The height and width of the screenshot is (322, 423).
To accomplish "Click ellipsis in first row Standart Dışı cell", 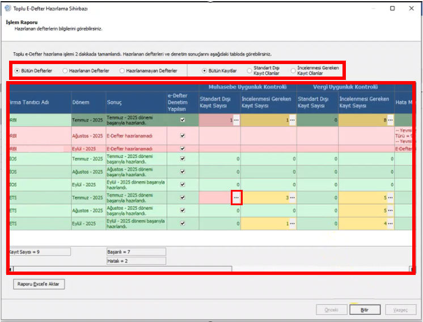I will [x=236, y=120].
